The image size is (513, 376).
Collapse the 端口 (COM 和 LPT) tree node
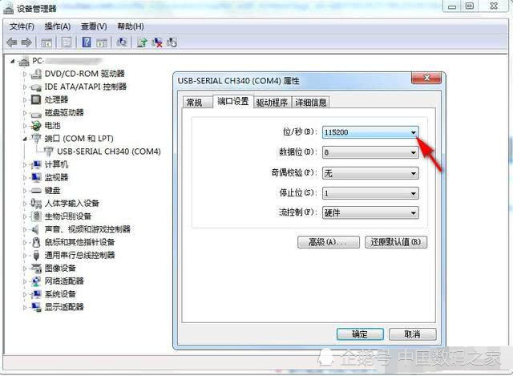point(25,139)
